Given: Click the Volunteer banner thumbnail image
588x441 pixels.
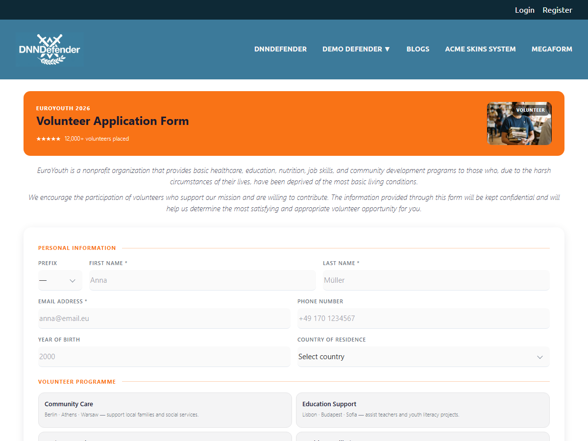Looking at the screenshot, I should click(519, 123).
